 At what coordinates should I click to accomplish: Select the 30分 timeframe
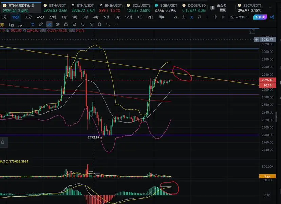tap(28, 17)
